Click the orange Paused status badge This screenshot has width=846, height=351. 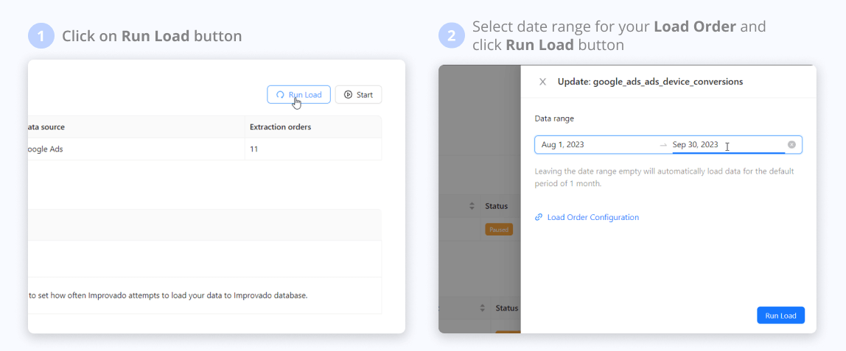click(499, 230)
